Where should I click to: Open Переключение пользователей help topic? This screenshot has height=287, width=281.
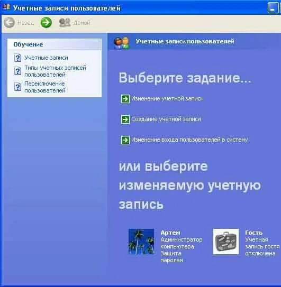[x=45, y=87]
